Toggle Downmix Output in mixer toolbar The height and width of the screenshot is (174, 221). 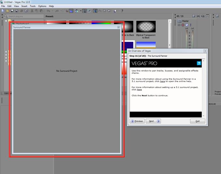(x=198, y=16)
